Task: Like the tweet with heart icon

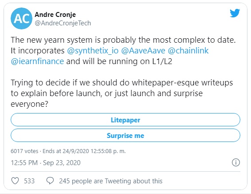Action: 15,181
